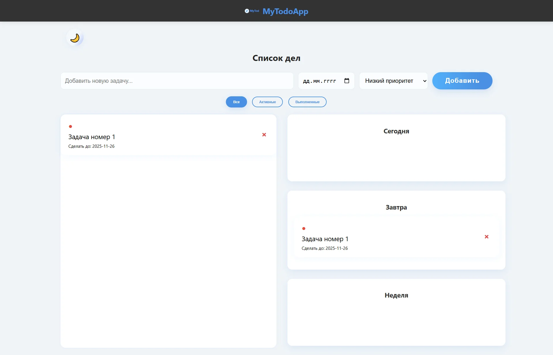The width and height of the screenshot is (553, 355).
Task: Click the red priority dot in the main list task
Action: click(x=71, y=126)
